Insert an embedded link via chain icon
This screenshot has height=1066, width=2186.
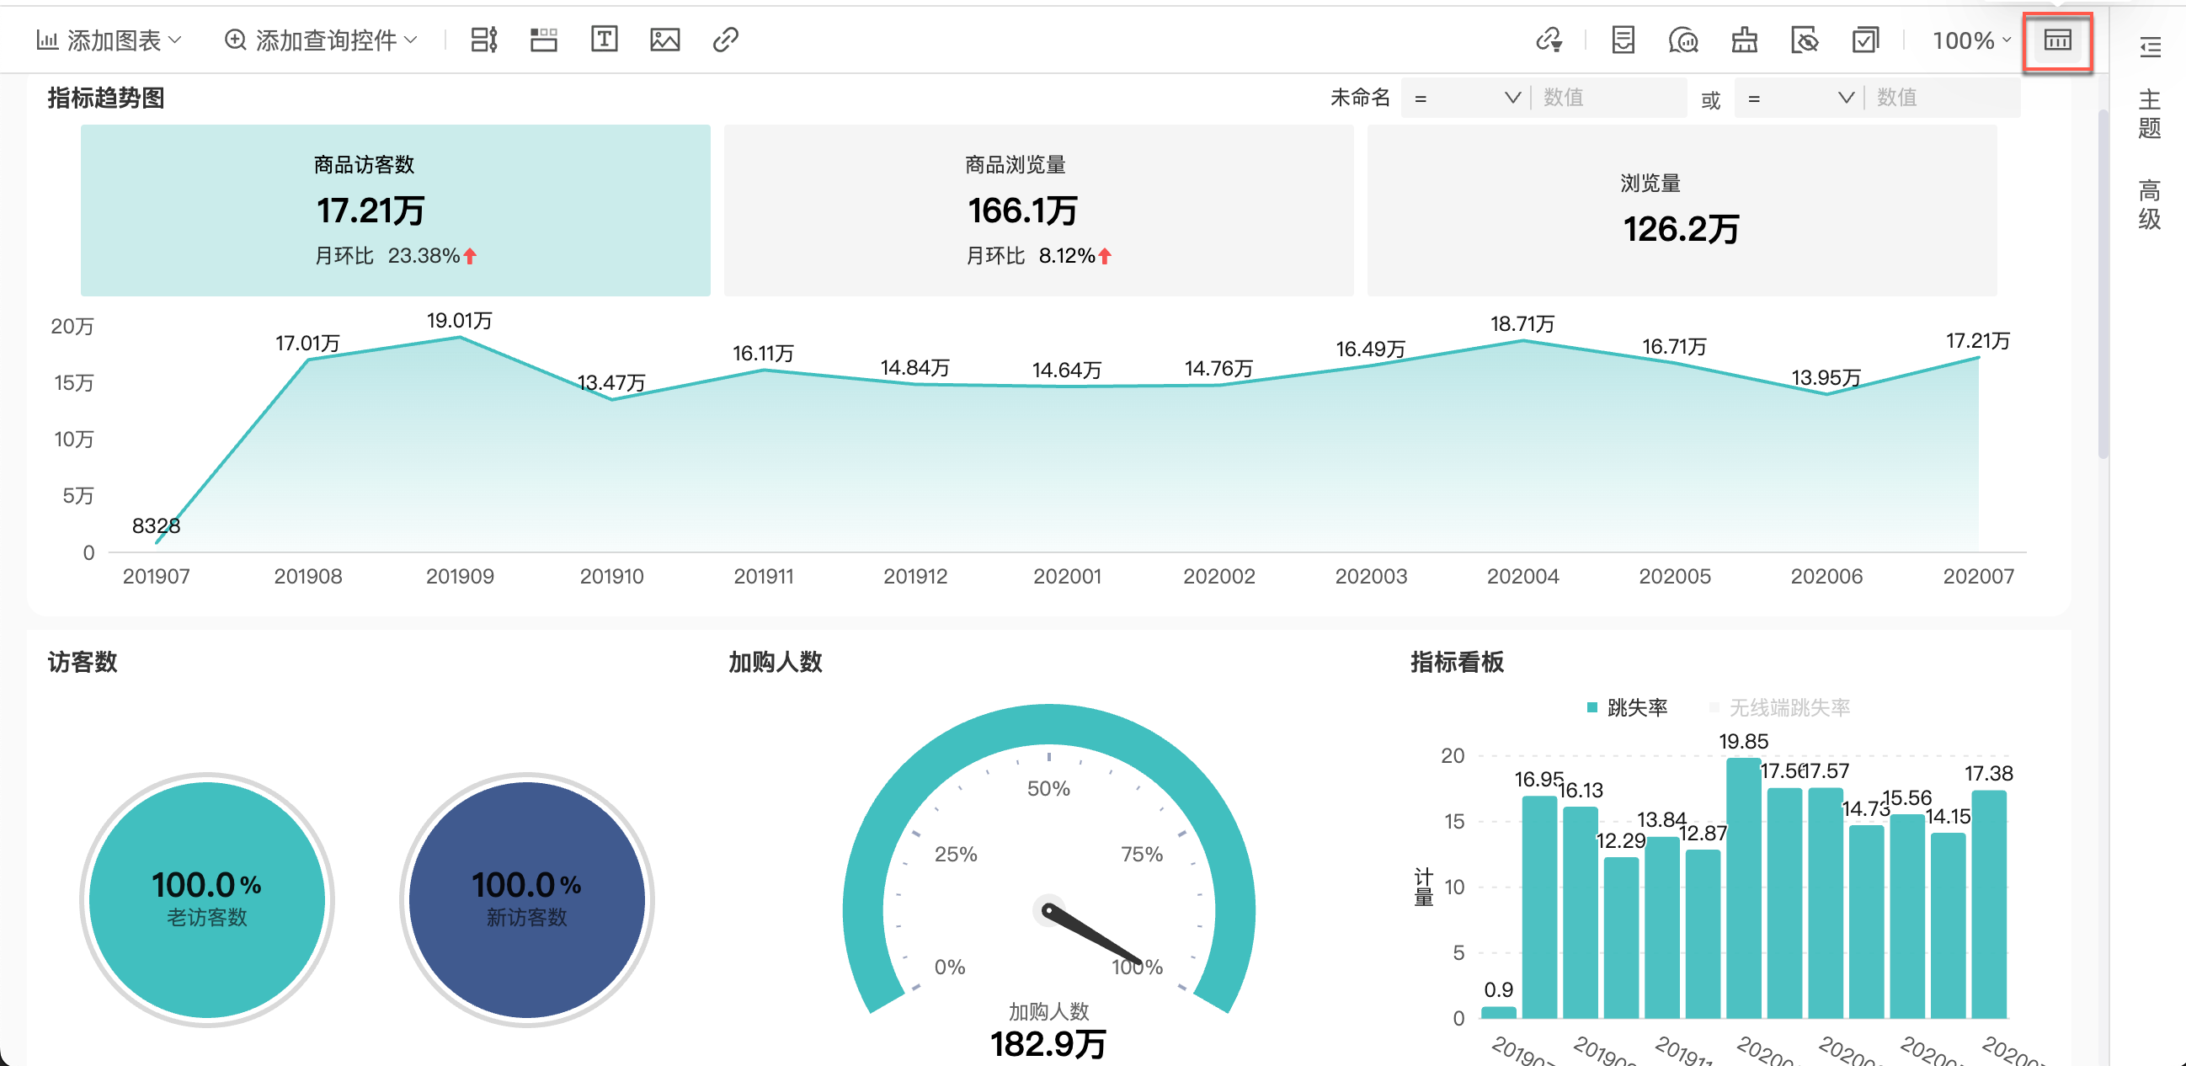(725, 39)
